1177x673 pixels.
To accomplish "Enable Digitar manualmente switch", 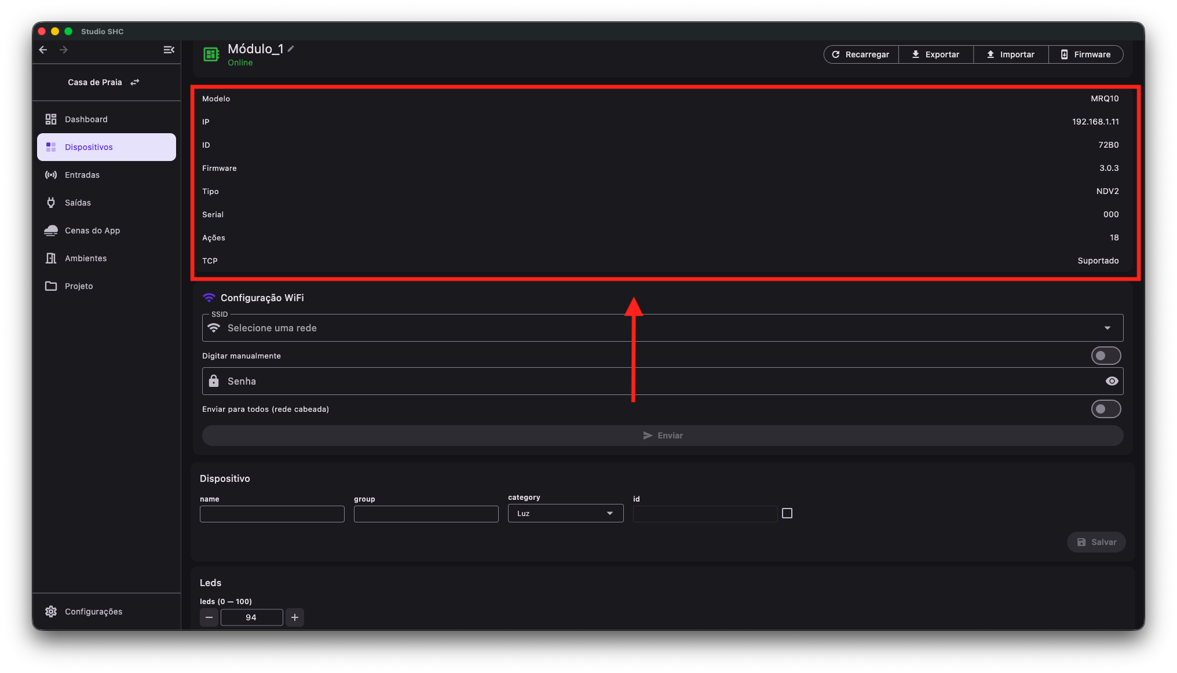I will tap(1106, 356).
